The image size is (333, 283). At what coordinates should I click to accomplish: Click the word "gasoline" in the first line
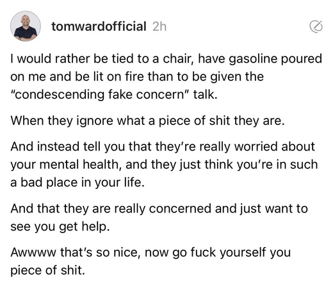[x=252, y=59]
